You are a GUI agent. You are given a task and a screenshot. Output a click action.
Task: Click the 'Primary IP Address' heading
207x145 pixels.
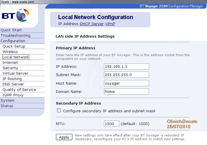tap(76, 48)
